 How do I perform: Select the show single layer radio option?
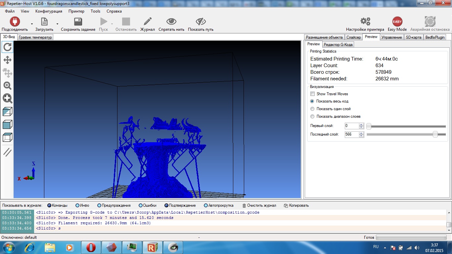click(312, 109)
